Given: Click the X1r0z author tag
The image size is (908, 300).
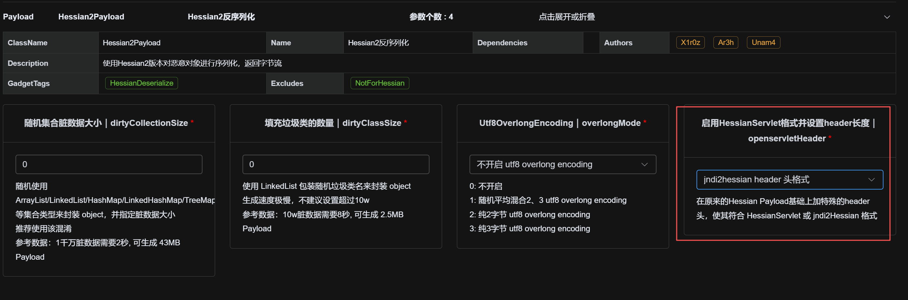Looking at the screenshot, I should pyautogui.click(x=690, y=42).
